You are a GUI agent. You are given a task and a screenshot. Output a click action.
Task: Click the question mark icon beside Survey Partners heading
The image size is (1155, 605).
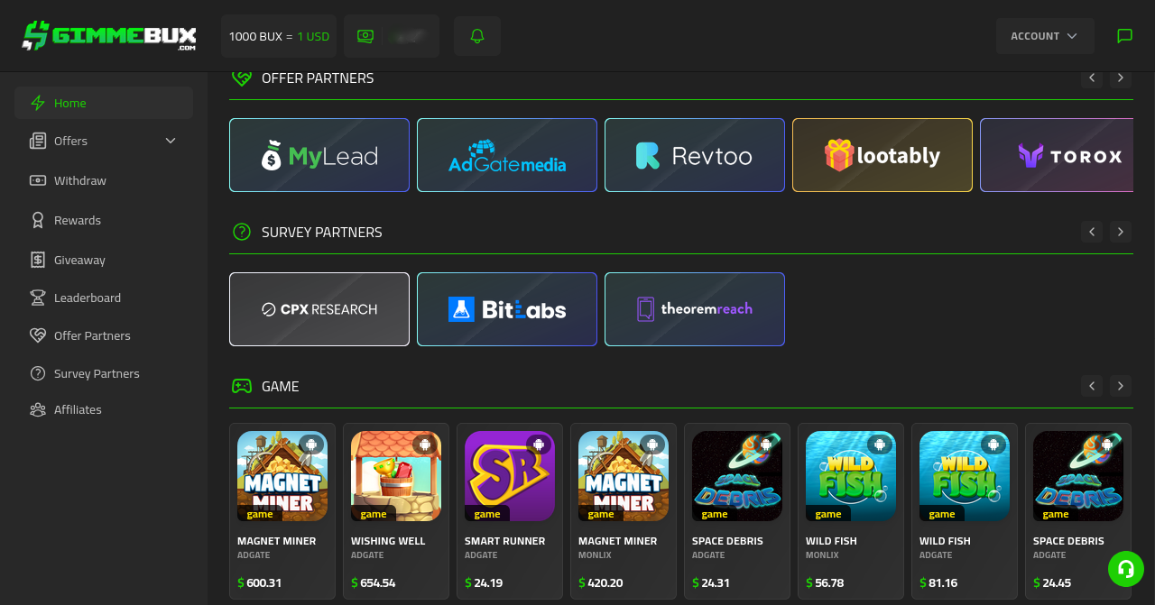pos(242,232)
